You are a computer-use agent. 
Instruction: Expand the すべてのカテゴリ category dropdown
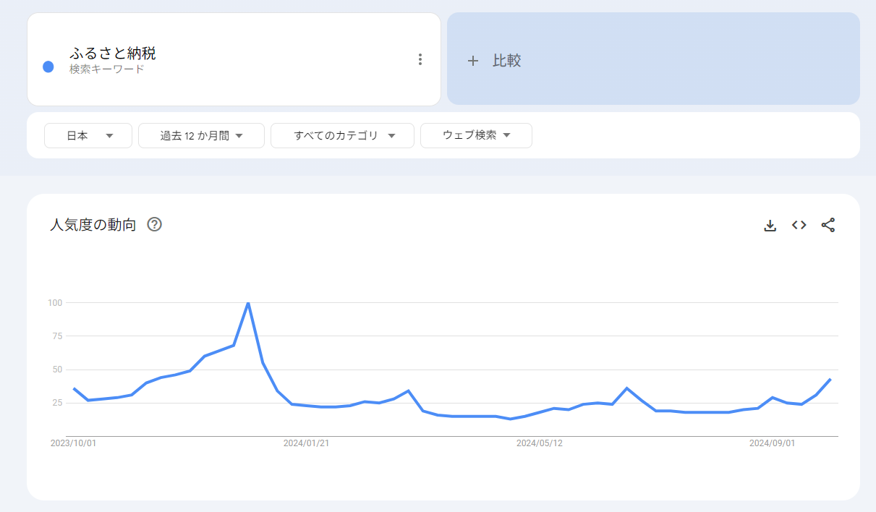[342, 135]
